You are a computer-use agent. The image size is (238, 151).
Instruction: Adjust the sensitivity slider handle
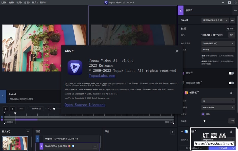[204, 121]
